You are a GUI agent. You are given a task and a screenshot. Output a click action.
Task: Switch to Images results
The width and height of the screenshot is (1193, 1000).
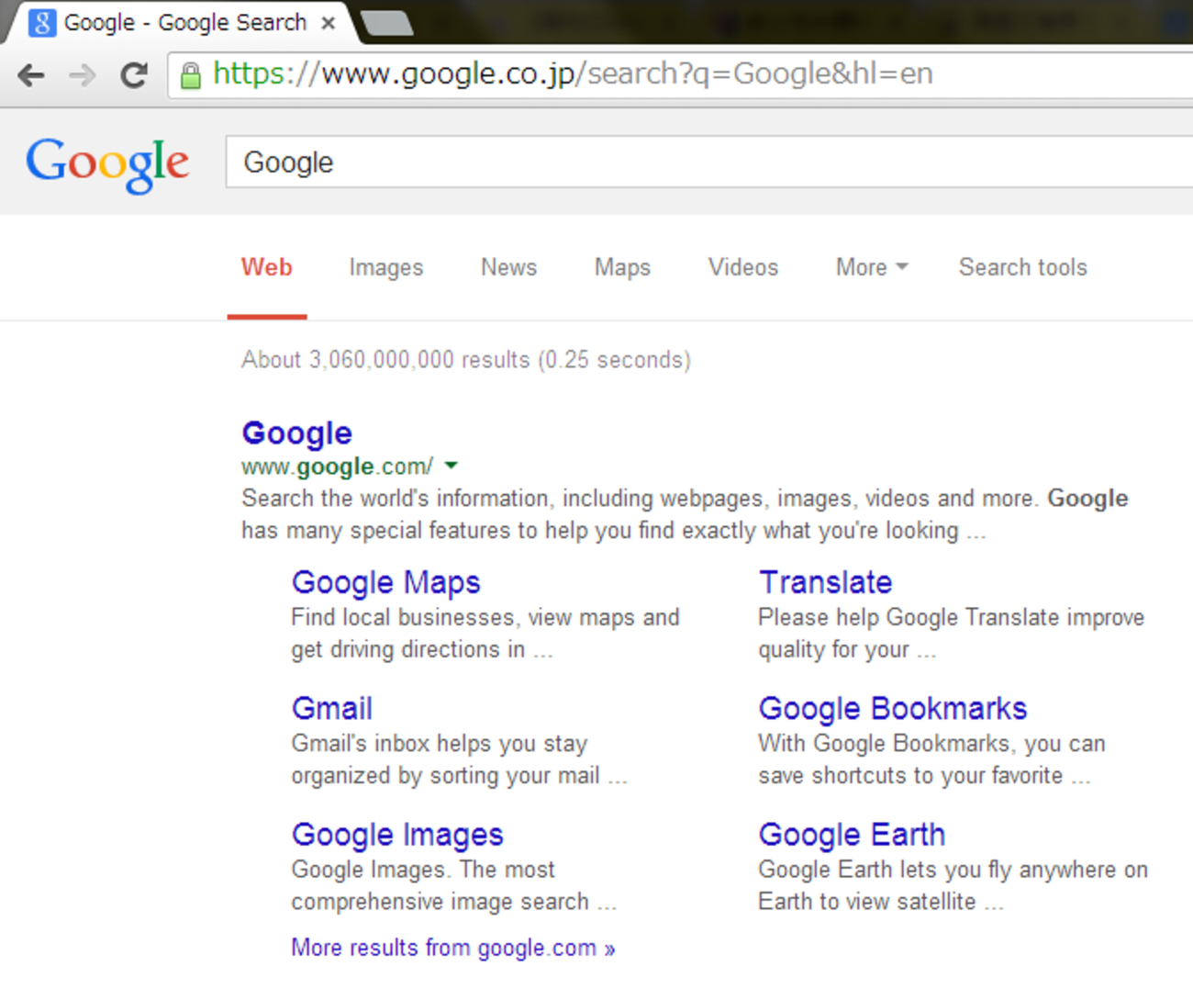click(x=386, y=267)
